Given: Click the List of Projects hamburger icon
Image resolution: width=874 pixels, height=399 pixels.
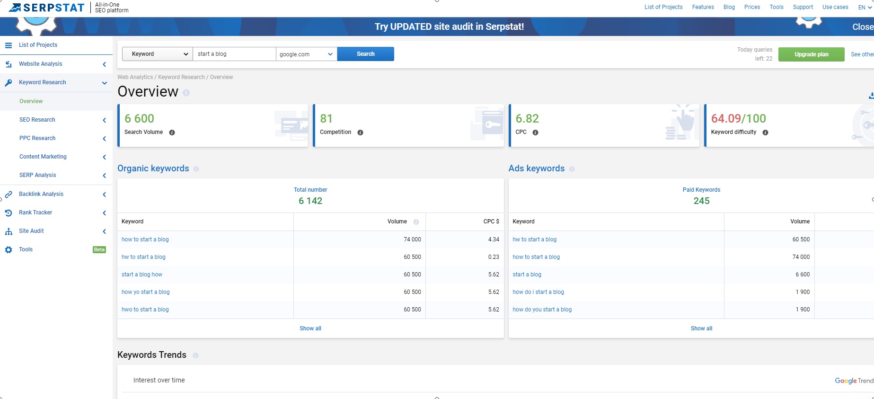Looking at the screenshot, I should (9, 45).
